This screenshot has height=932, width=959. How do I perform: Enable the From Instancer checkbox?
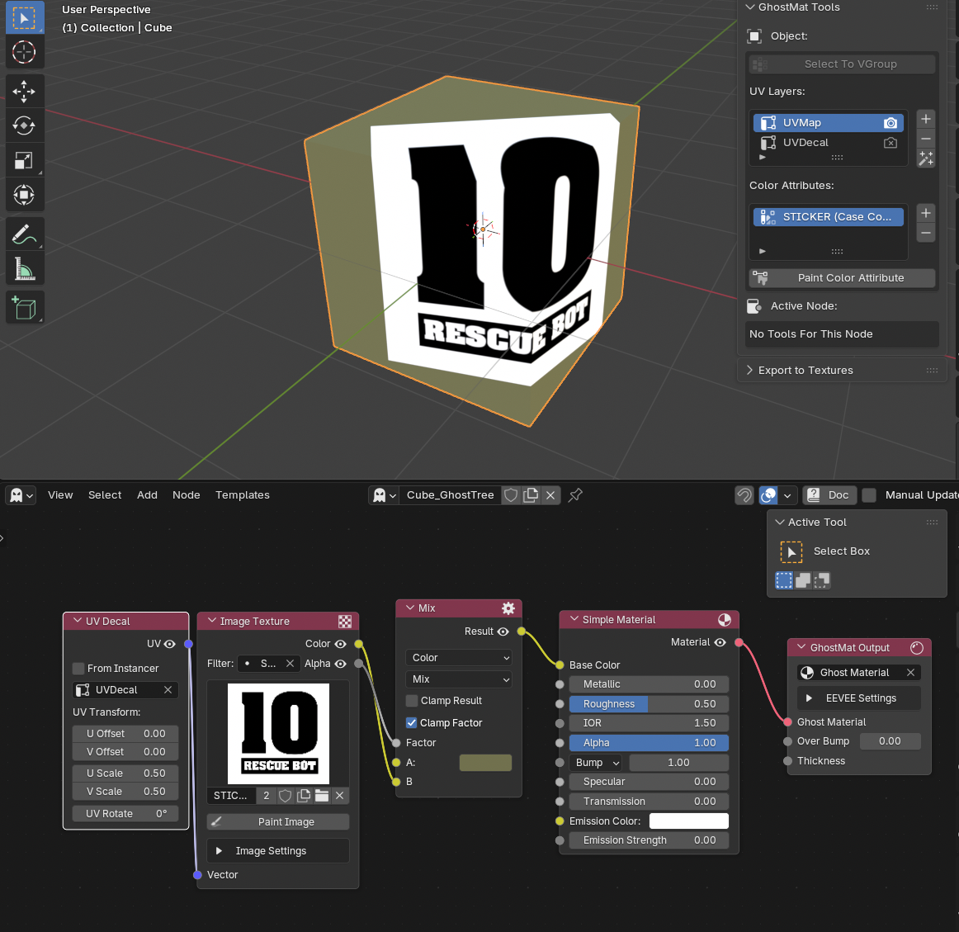click(79, 669)
